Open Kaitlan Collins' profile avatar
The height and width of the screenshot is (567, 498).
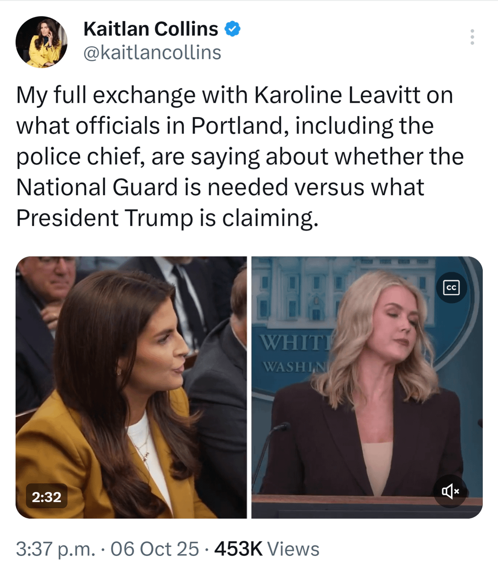point(41,42)
